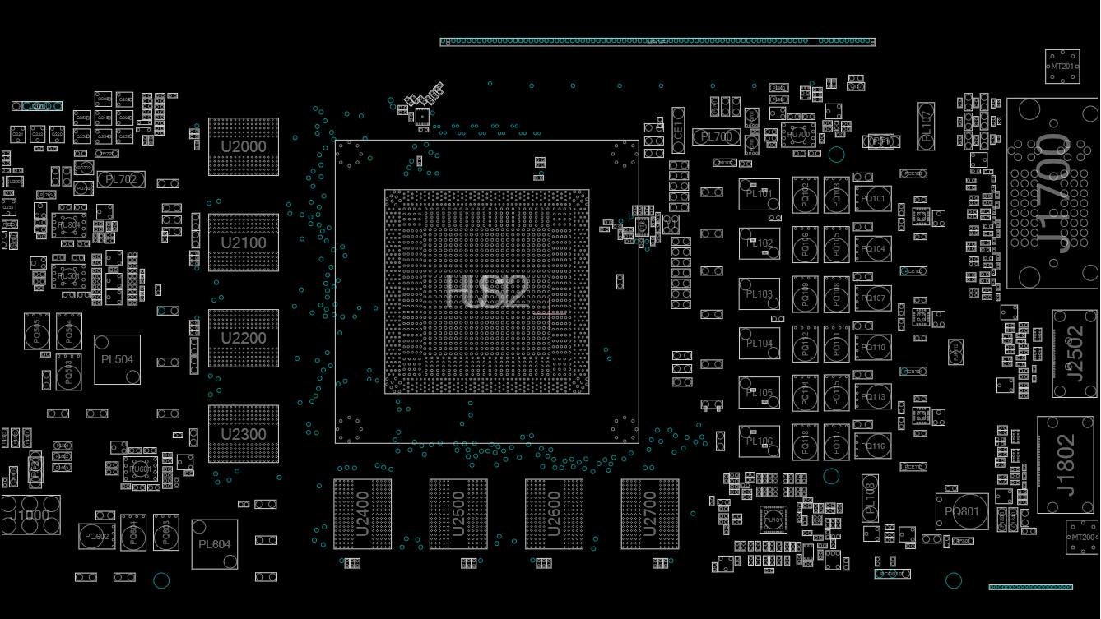Select MOSFET PQ117
1101x619 pixels.
coord(837,442)
